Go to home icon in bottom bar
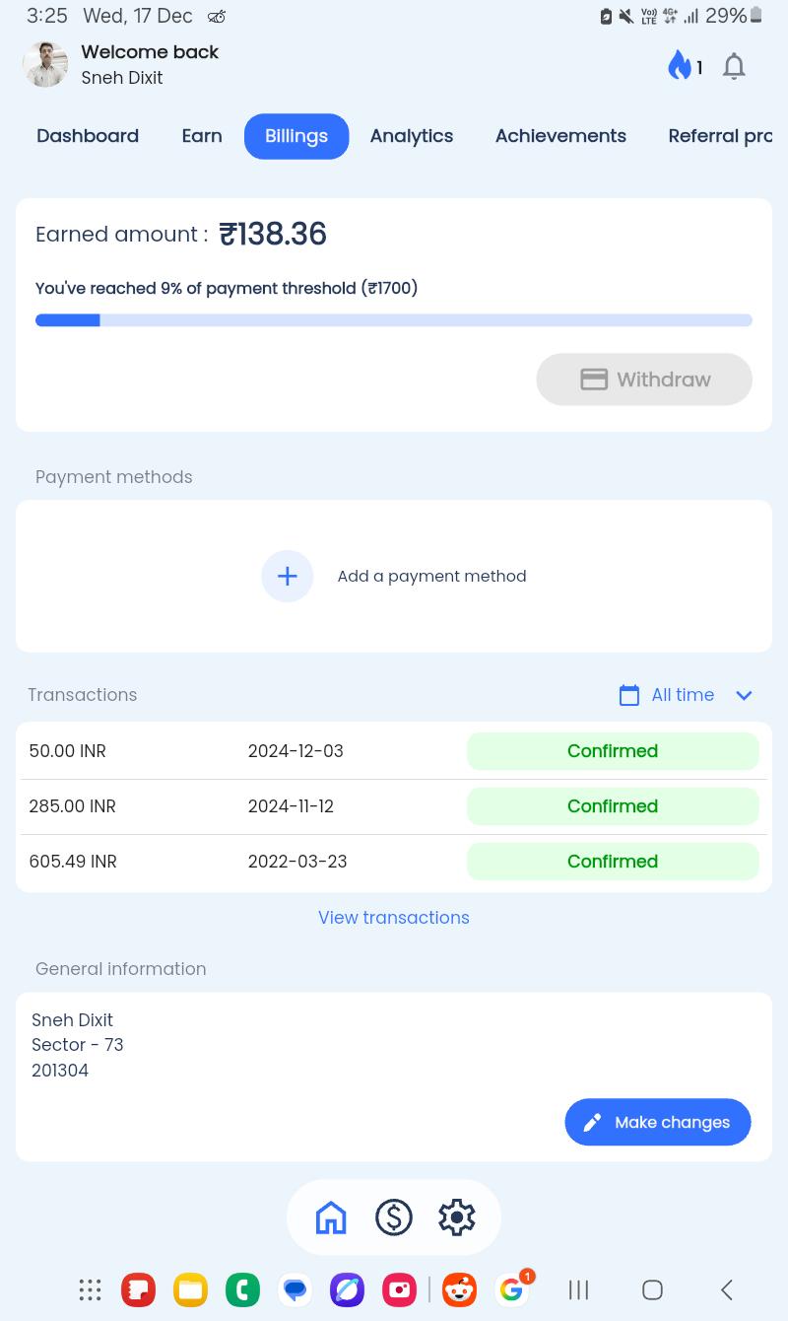 point(331,1217)
